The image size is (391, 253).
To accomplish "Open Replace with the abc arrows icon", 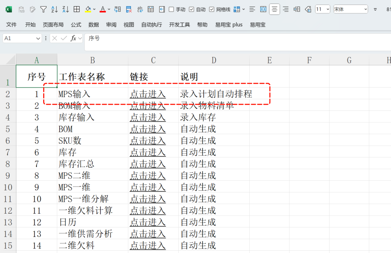I will pyautogui.click(x=140, y=10).
